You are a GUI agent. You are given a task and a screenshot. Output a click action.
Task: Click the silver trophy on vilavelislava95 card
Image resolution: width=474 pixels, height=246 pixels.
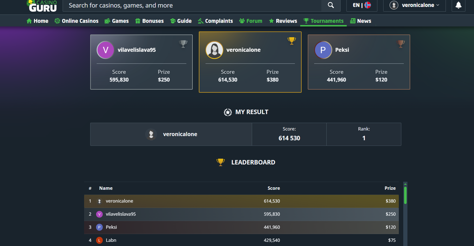pyautogui.click(x=183, y=44)
